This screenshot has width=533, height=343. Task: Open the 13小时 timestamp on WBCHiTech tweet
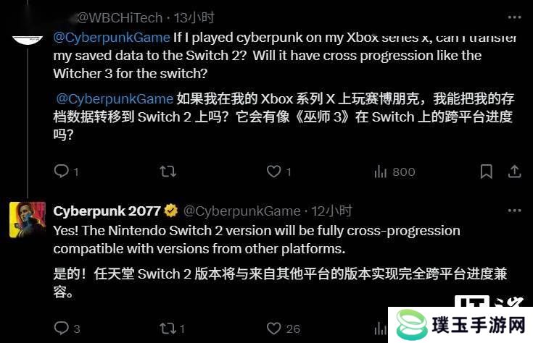tap(194, 17)
